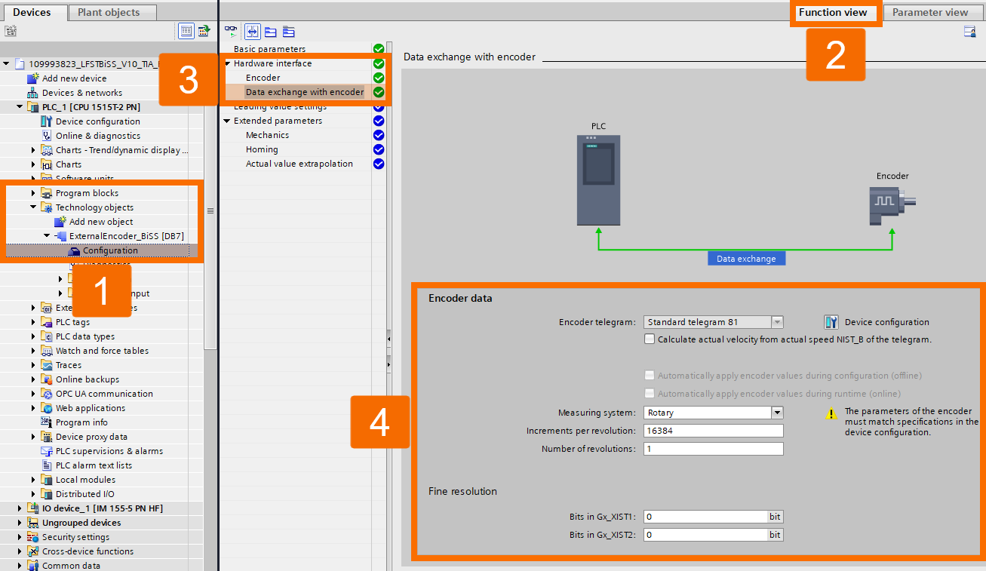Select Encoder under Hardware interface
The width and height of the screenshot is (986, 571).
coord(263,78)
